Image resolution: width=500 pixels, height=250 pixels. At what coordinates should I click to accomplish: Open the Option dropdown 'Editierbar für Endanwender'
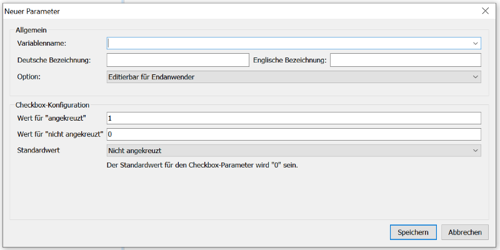[x=294, y=77]
